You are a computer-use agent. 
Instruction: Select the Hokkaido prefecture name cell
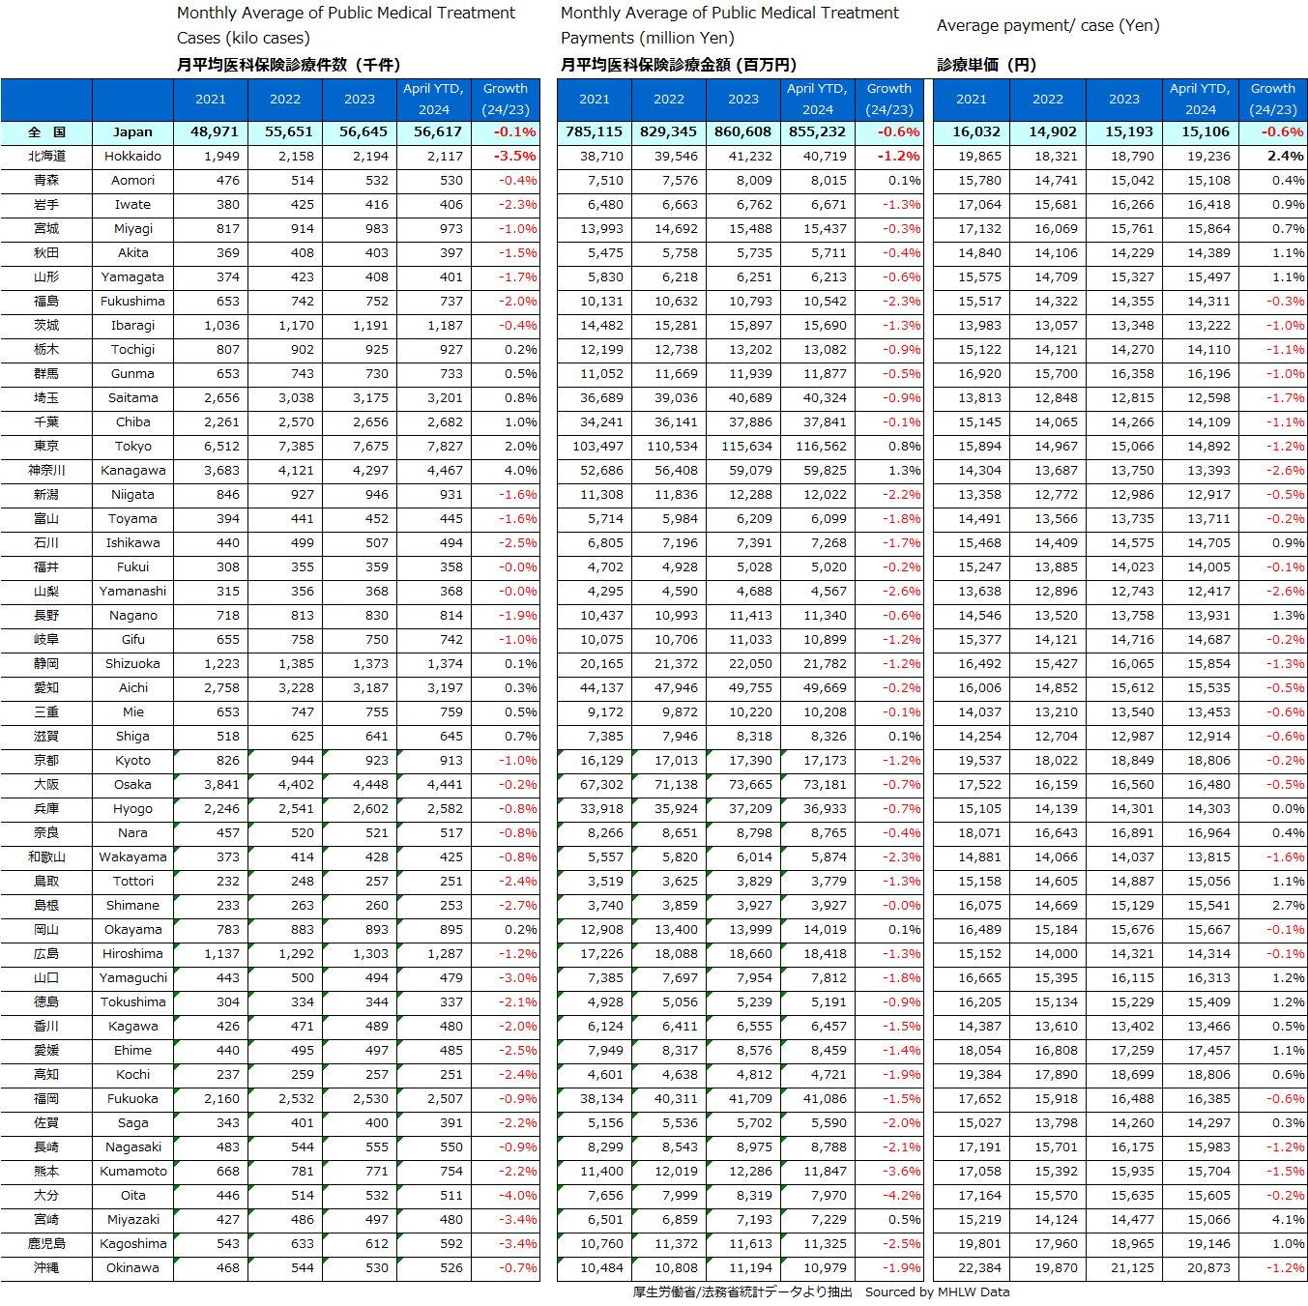[x=132, y=157]
